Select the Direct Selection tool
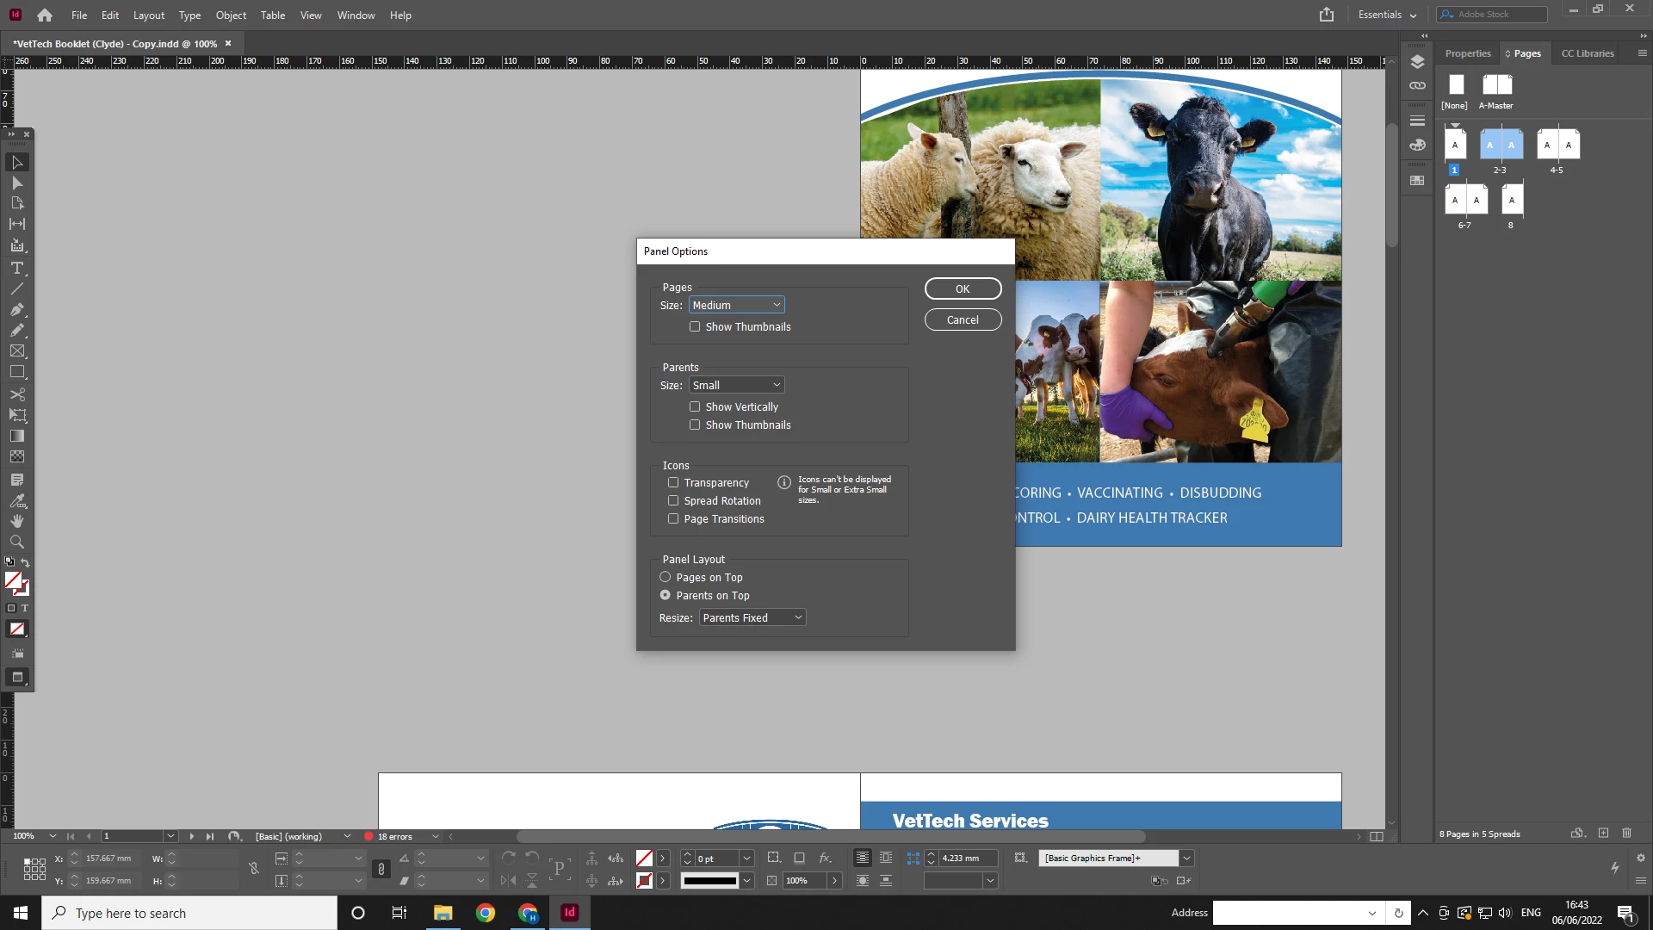 16,183
